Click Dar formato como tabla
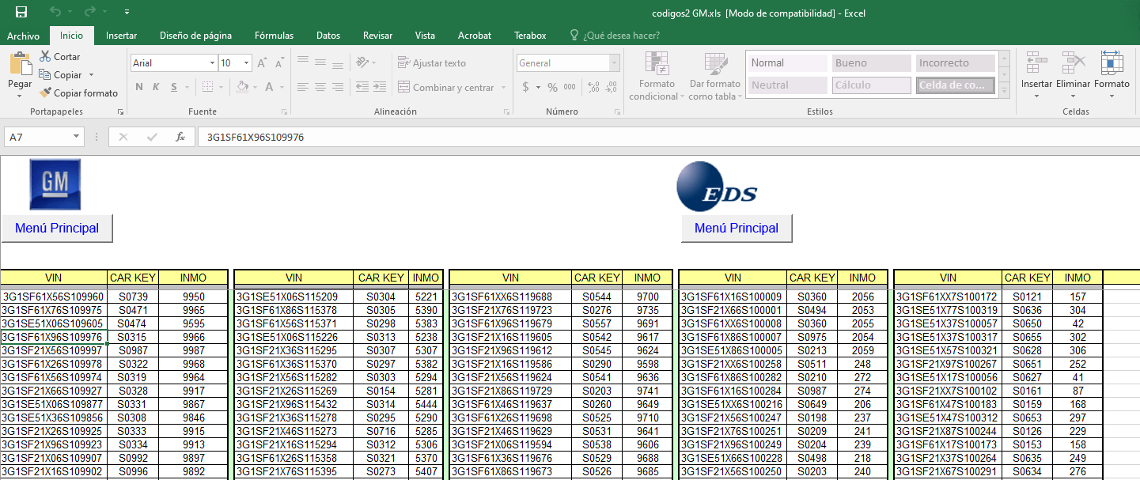 tap(714, 77)
